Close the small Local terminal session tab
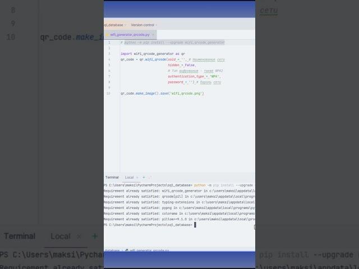The height and width of the screenshot is (269, 359). click(137, 177)
